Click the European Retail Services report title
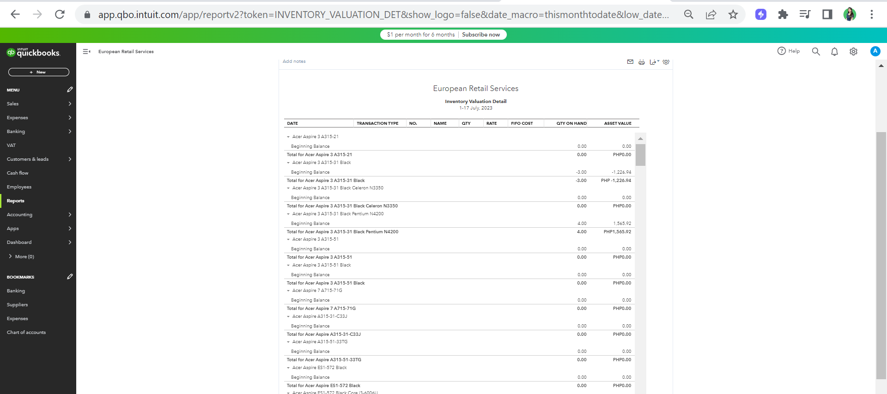The image size is (887, 394). click(476, 89)
